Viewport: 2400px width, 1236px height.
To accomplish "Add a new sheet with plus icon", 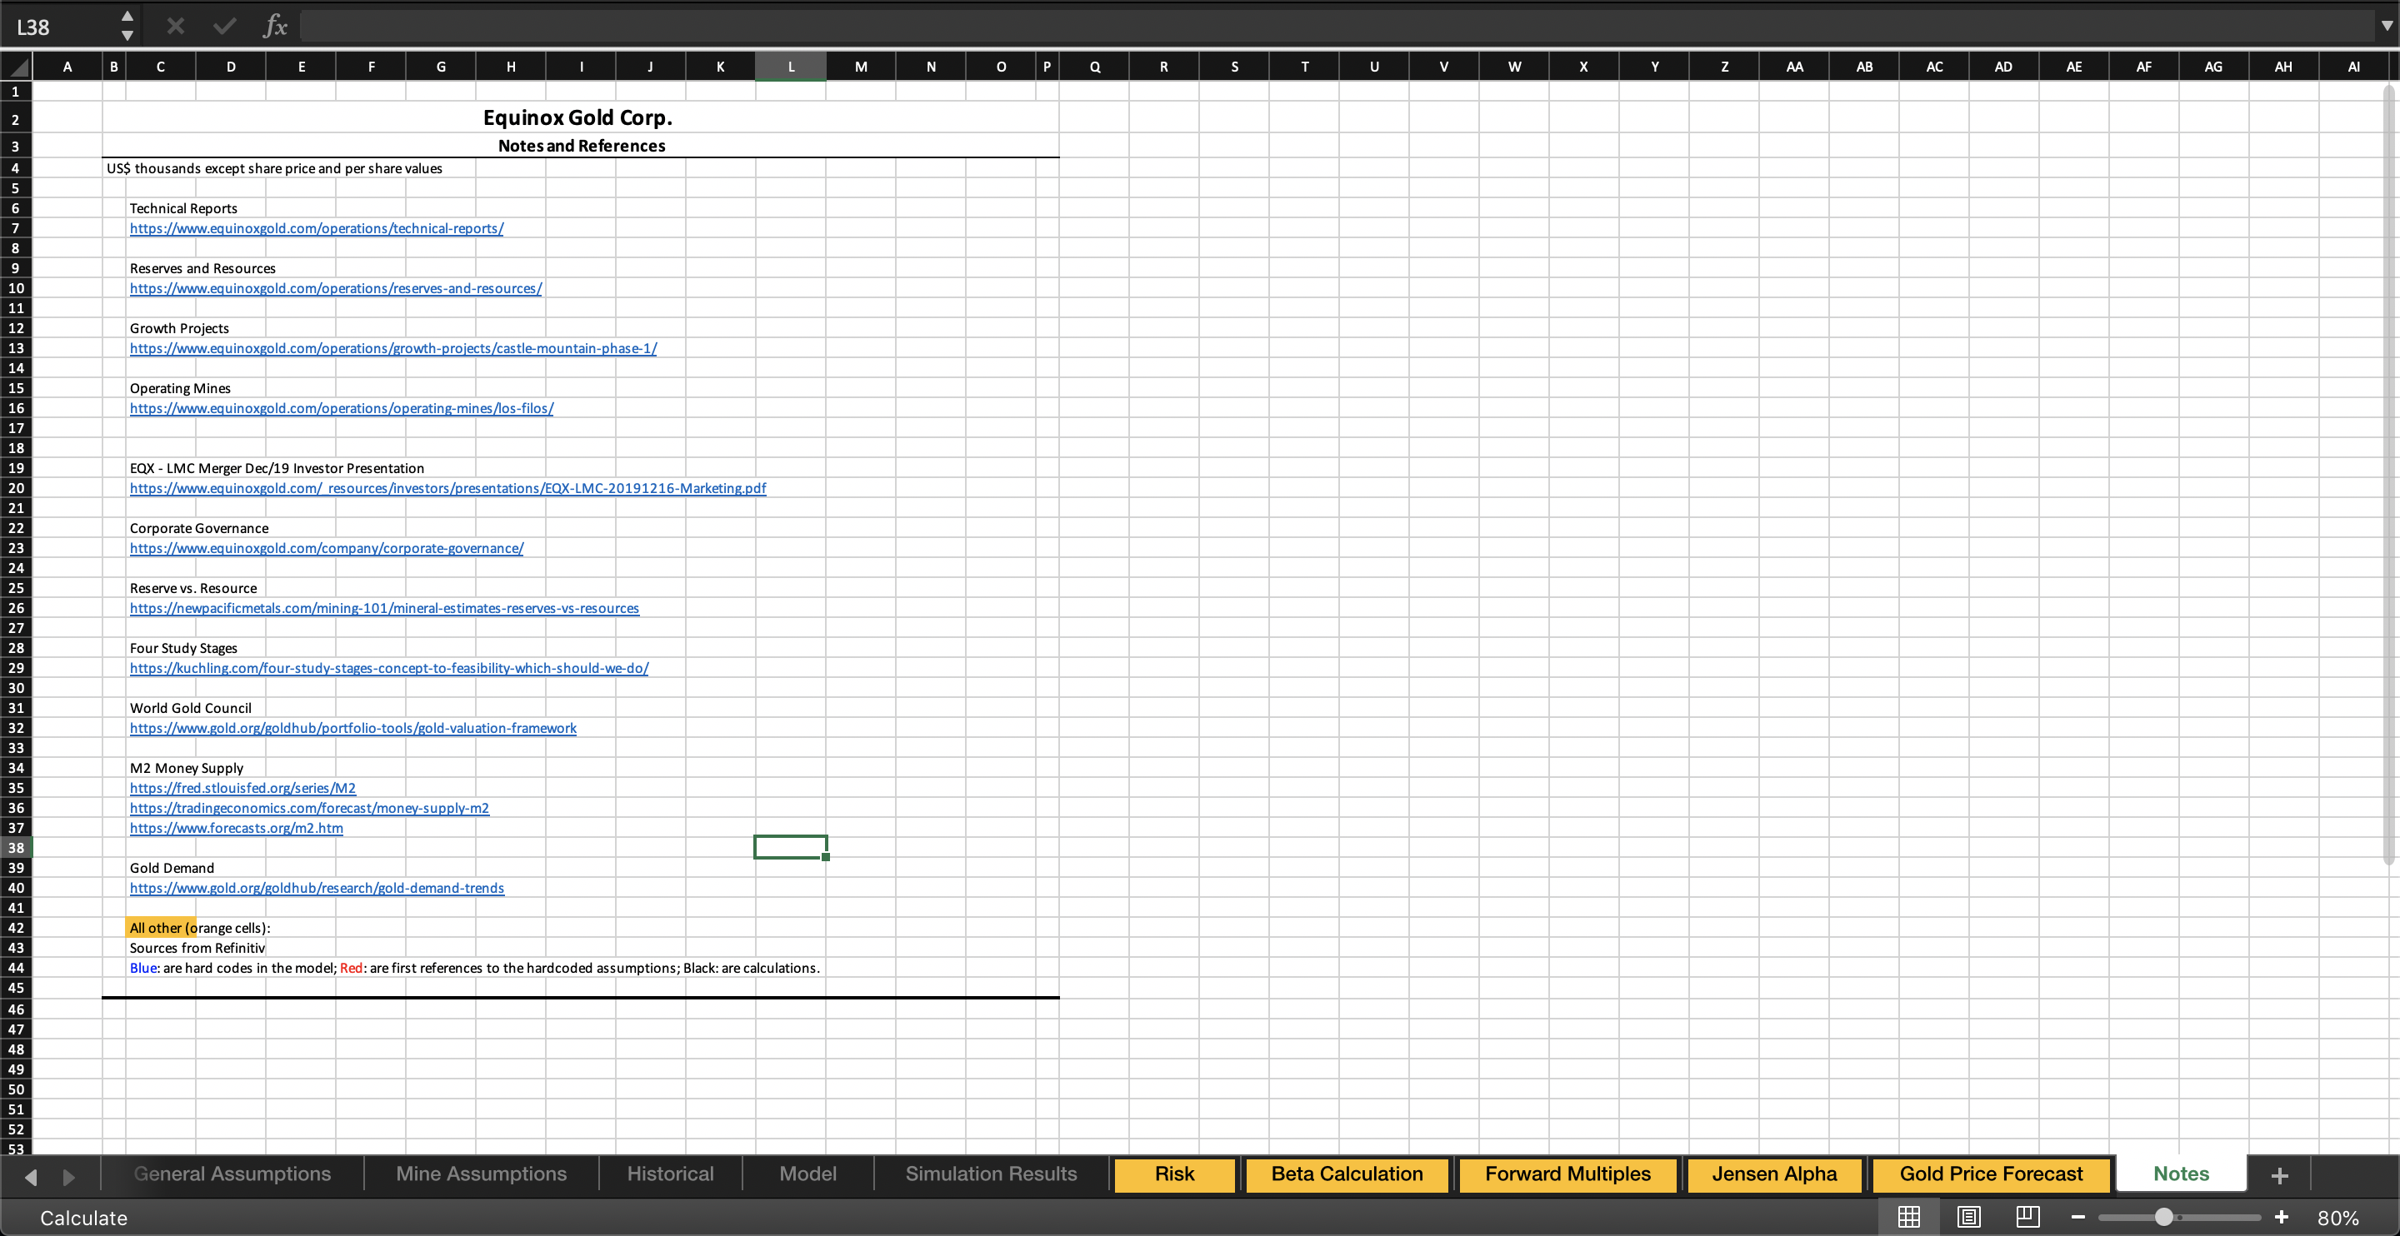I will click(2280, 1175).
